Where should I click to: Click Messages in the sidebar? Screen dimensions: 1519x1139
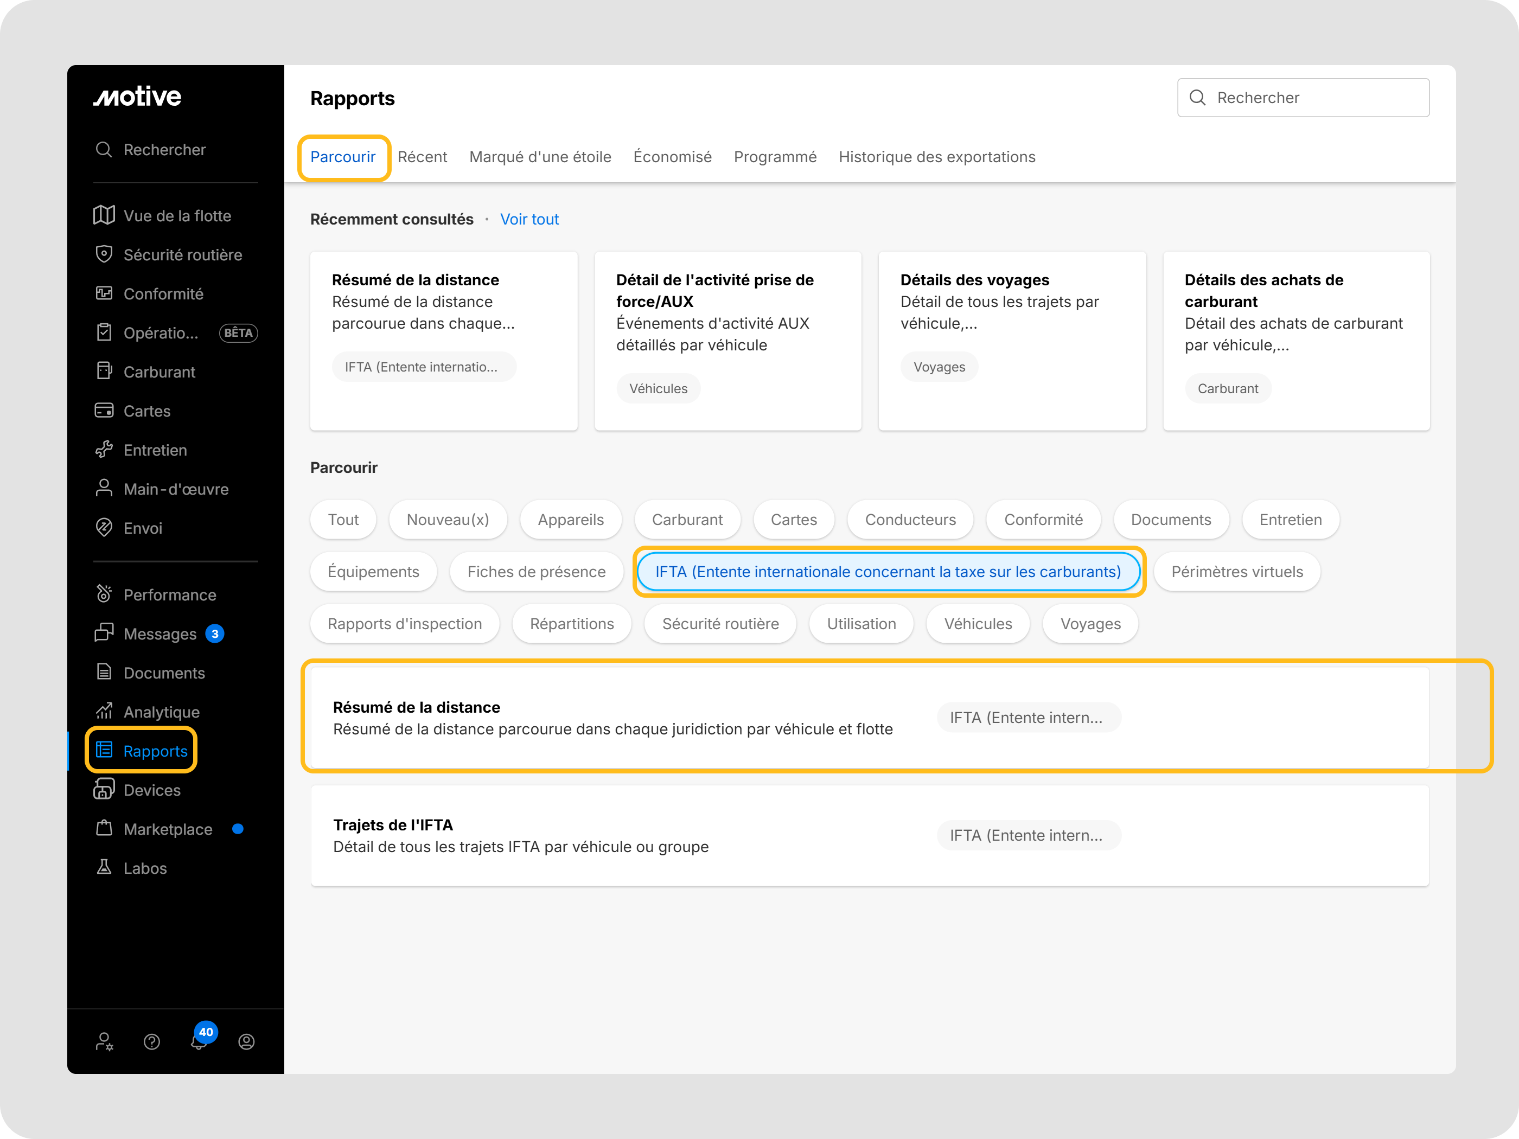coord(160,634)
